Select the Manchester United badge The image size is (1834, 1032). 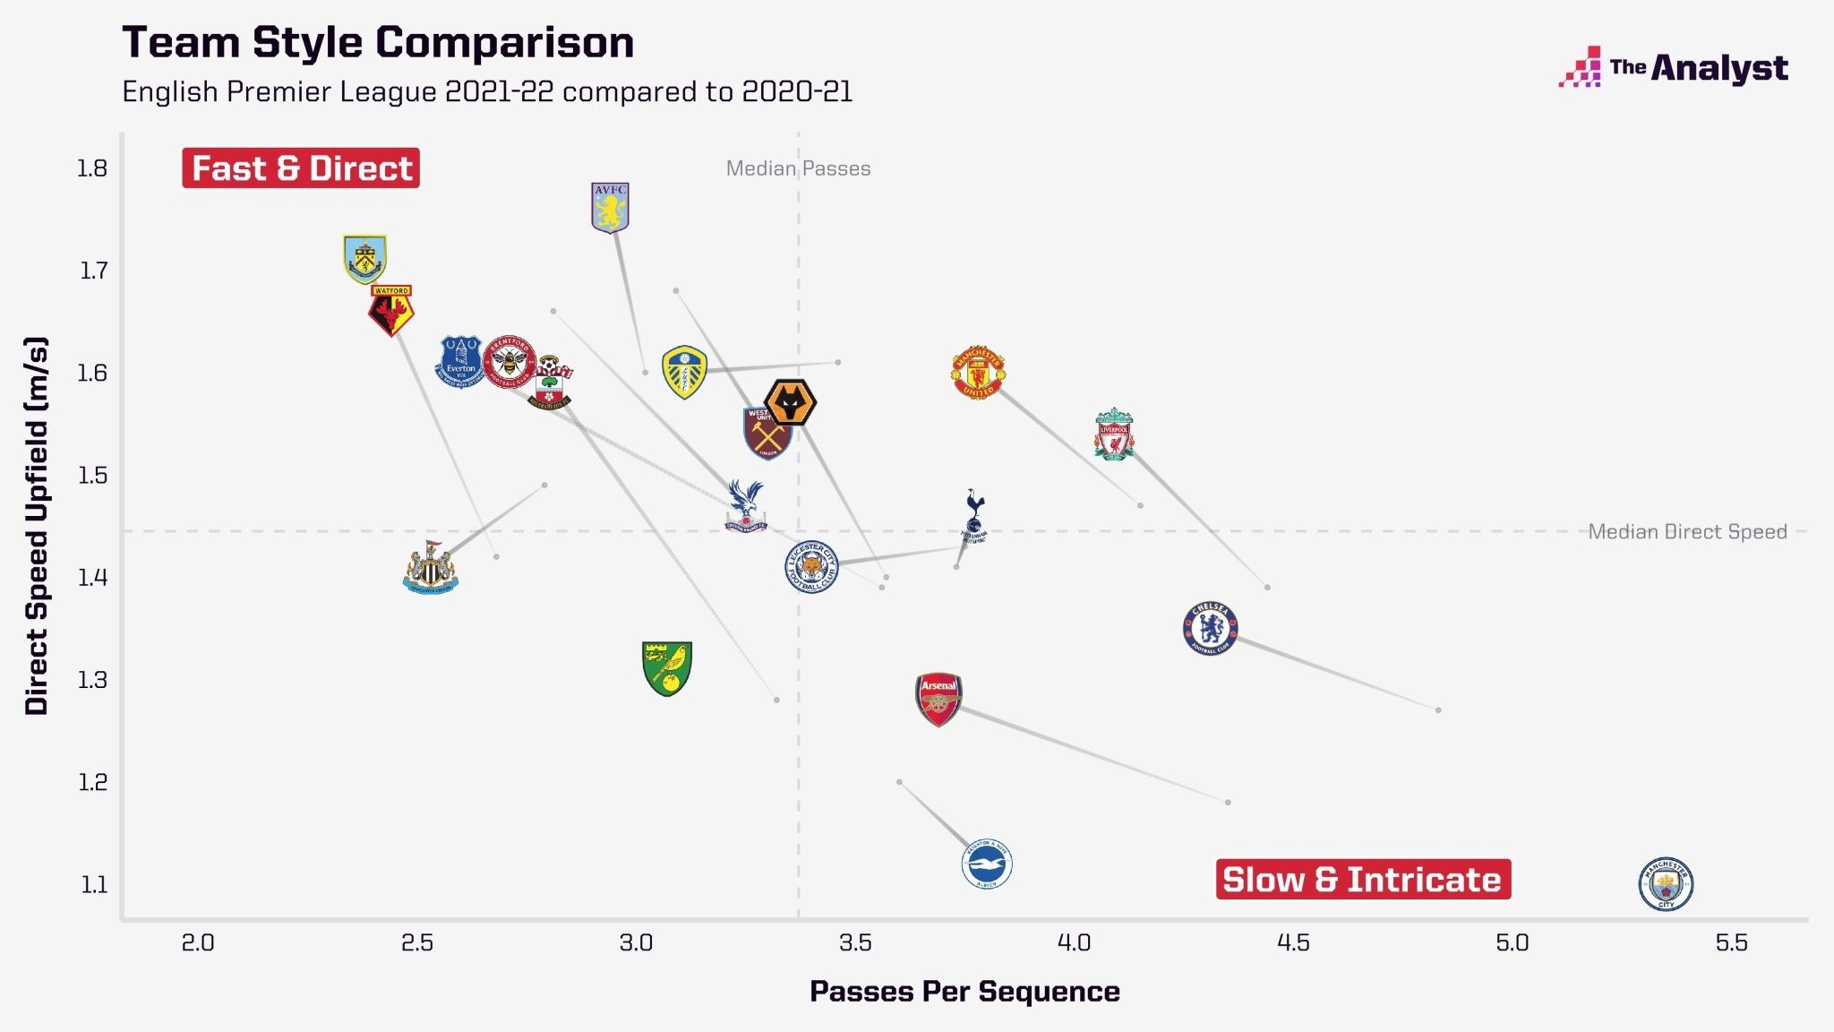[x=978, y=372]
